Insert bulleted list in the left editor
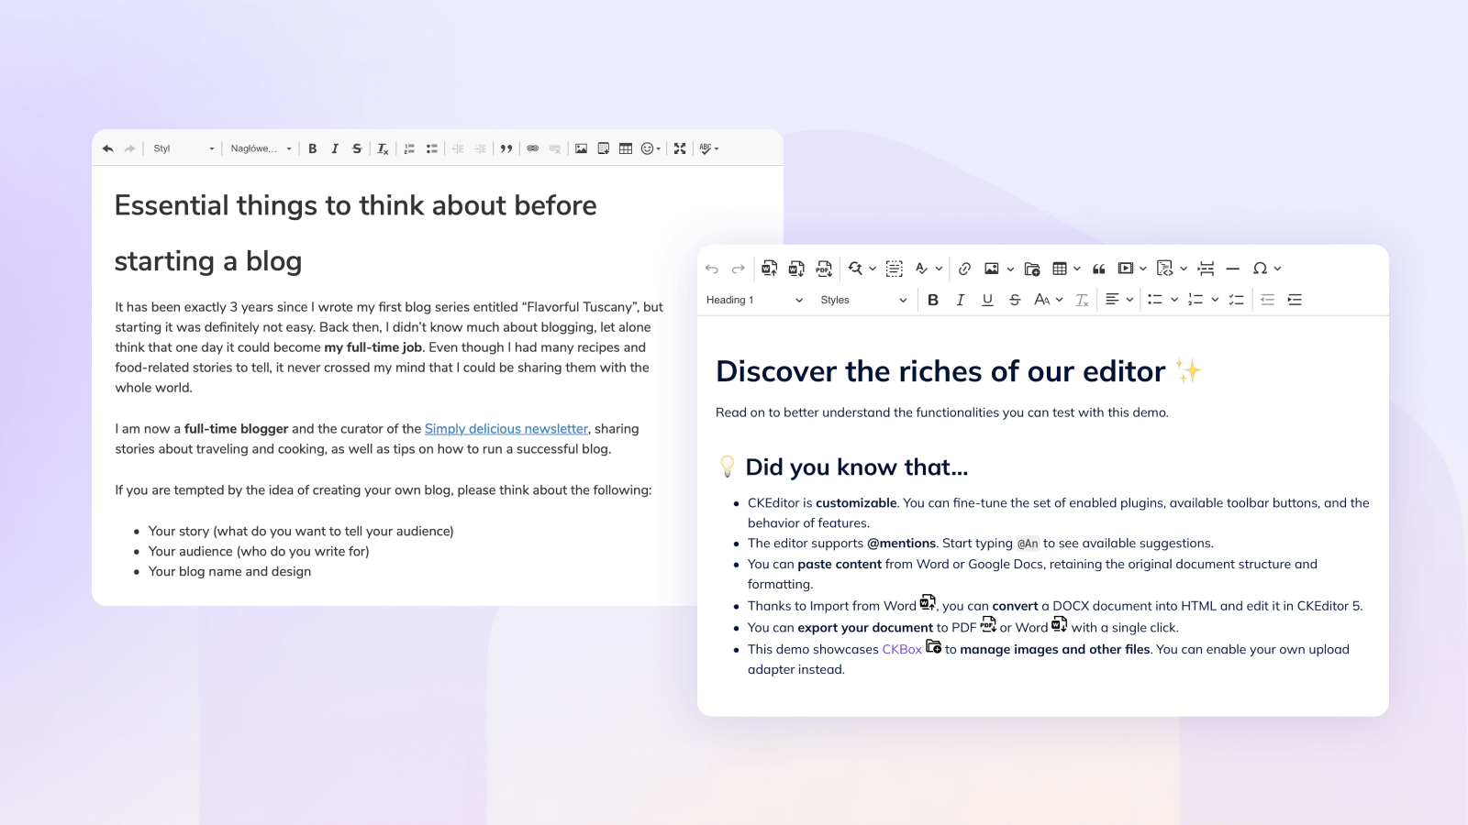The width and height of the screenshot is (1468, 825). point(432,148)
